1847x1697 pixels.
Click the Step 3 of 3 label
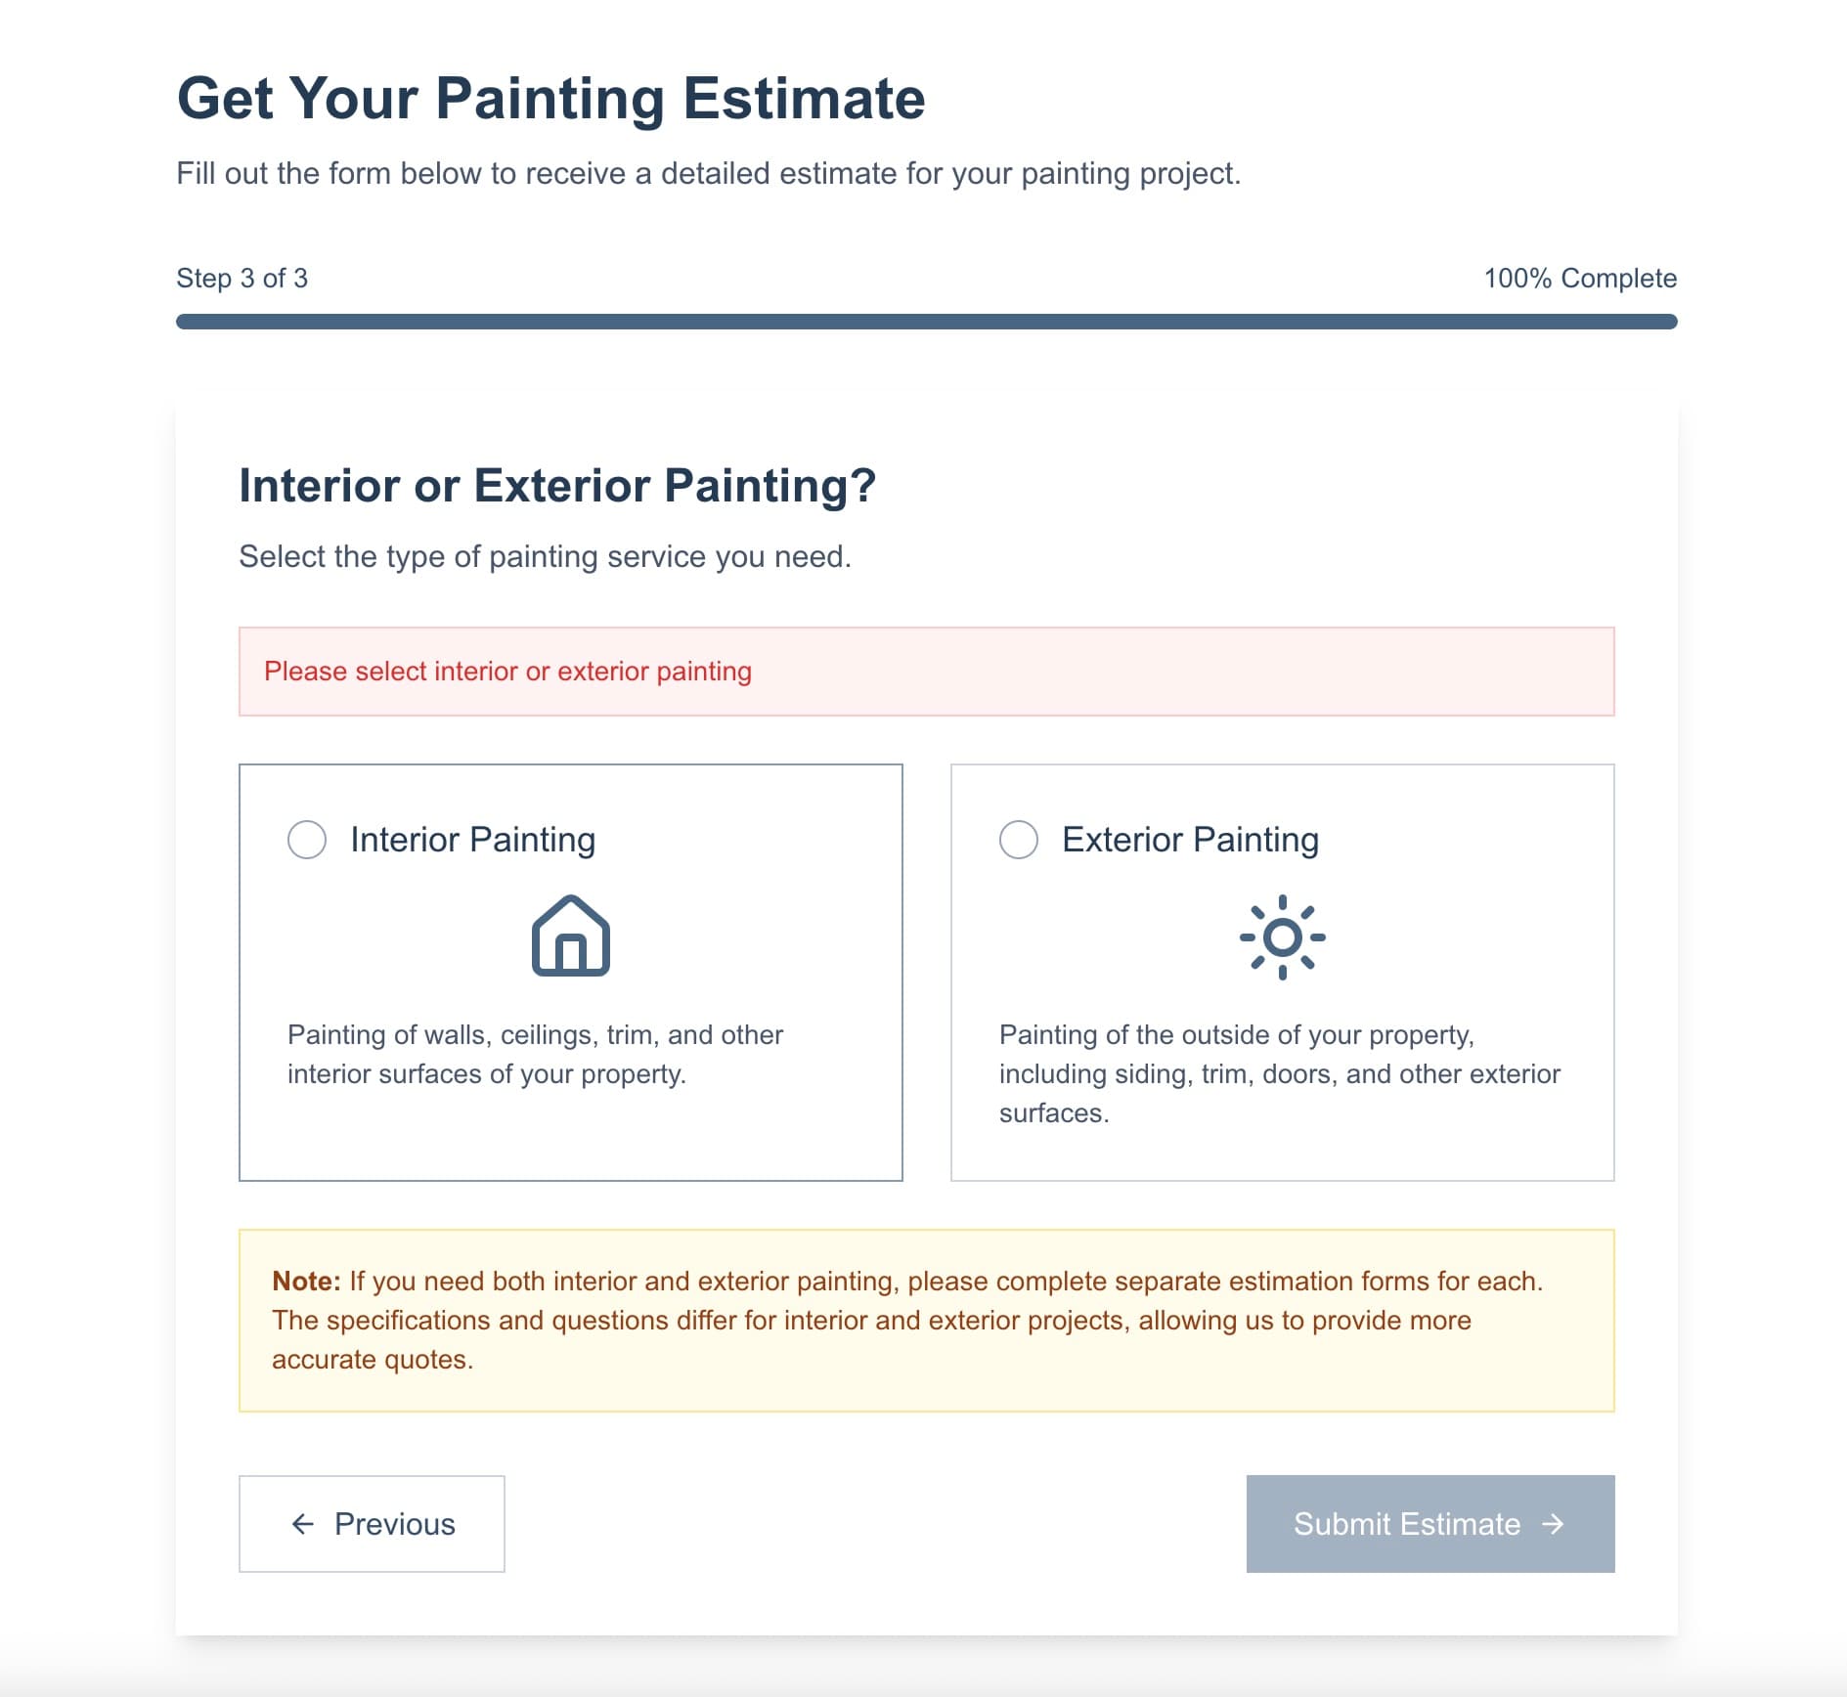pyautogui.click(x=242, y=278)
